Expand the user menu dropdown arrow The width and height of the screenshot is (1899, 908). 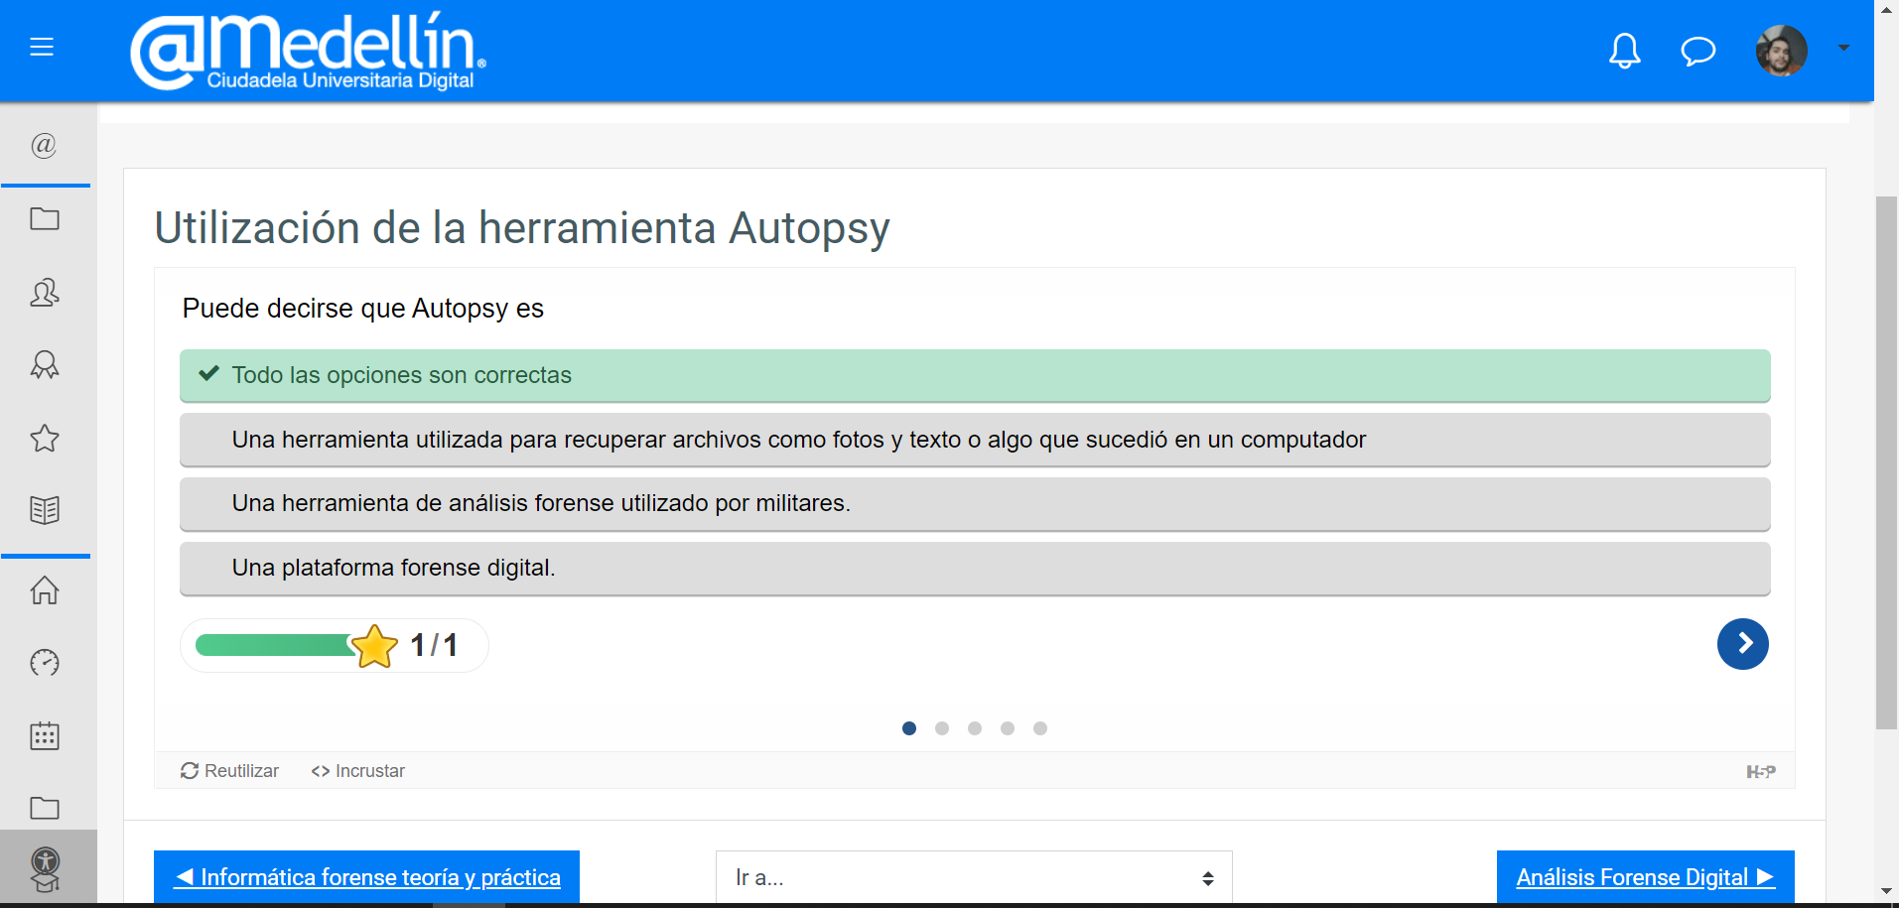pyautogui.click(x=1843, y=48)
